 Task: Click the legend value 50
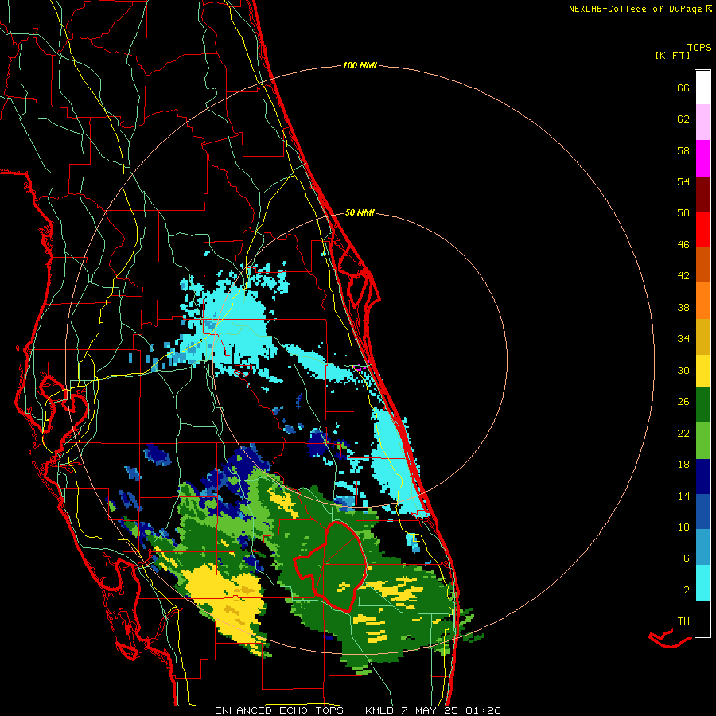coord(683,213)
